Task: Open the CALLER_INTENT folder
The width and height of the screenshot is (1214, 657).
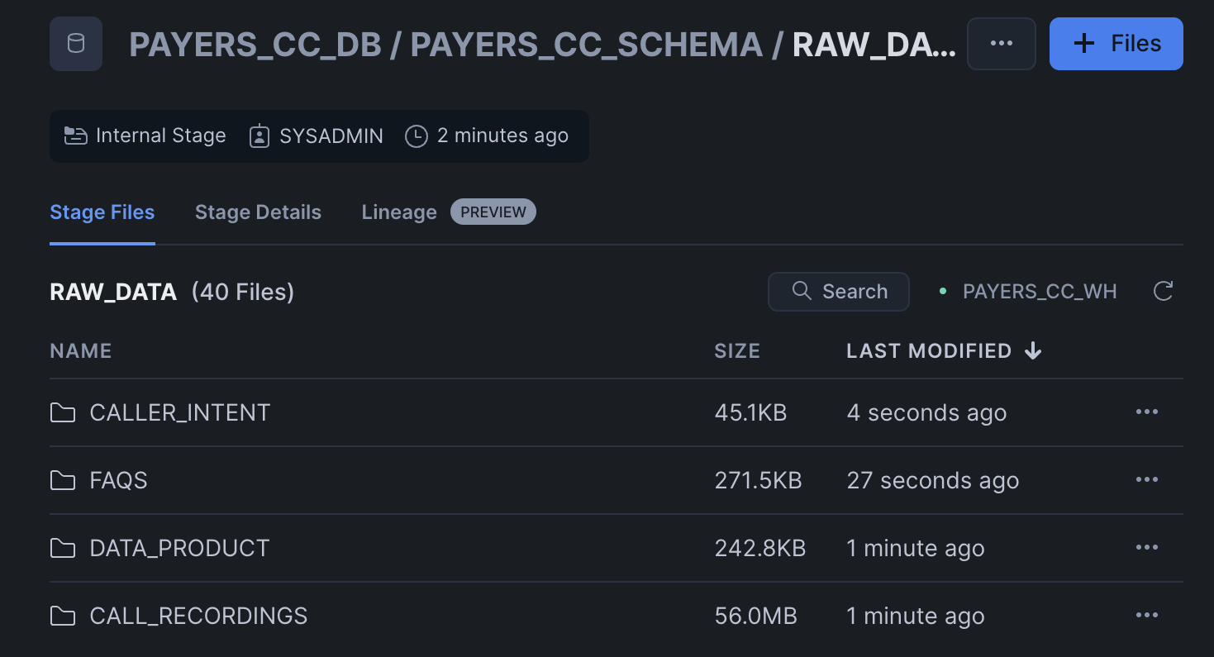Action: click(179, 412)
